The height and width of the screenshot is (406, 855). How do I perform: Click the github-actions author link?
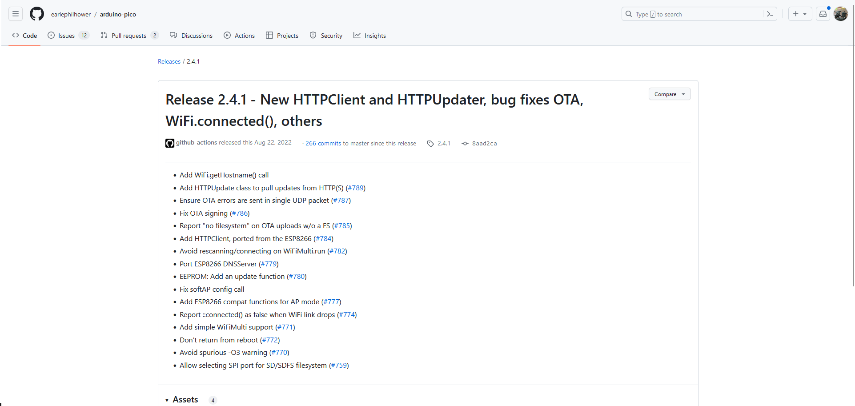pos(197,142)
